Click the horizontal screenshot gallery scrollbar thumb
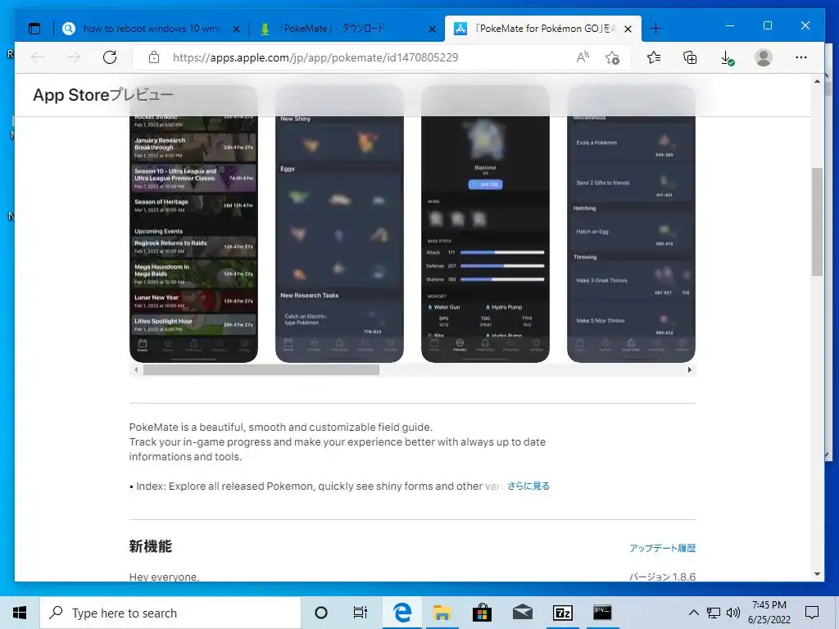This screenshot has height=629, width=839. click(261, 369)
